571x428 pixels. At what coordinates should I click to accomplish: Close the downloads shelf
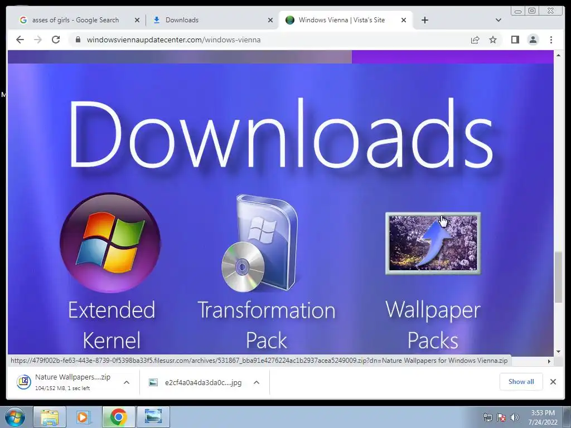point(553,381)
